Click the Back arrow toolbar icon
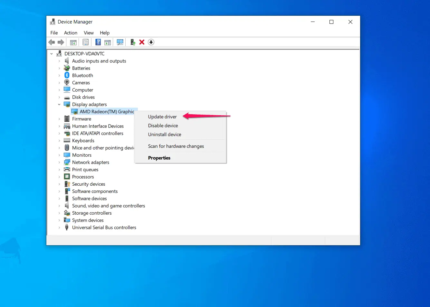430x307 pixels. tap(52, 42)
